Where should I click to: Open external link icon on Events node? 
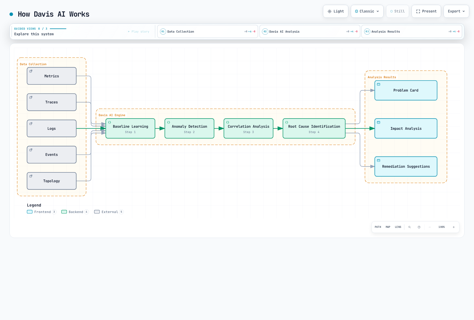(31, 150)
